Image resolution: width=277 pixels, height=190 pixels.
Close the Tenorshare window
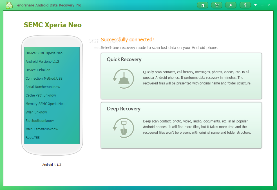click(269, 5)
